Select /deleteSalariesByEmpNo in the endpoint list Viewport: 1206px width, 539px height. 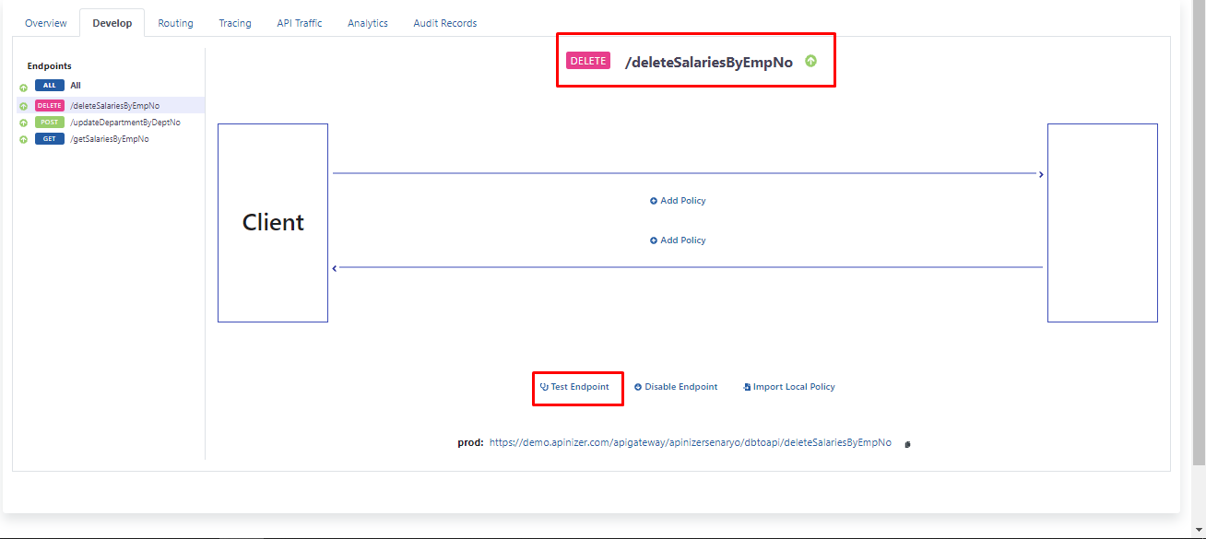[114, 106]
